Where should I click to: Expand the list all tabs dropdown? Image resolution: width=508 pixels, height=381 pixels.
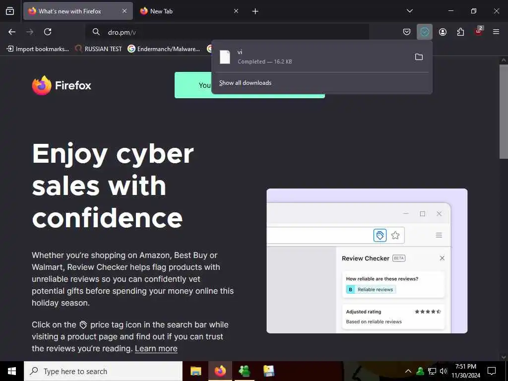pos(409,11)
